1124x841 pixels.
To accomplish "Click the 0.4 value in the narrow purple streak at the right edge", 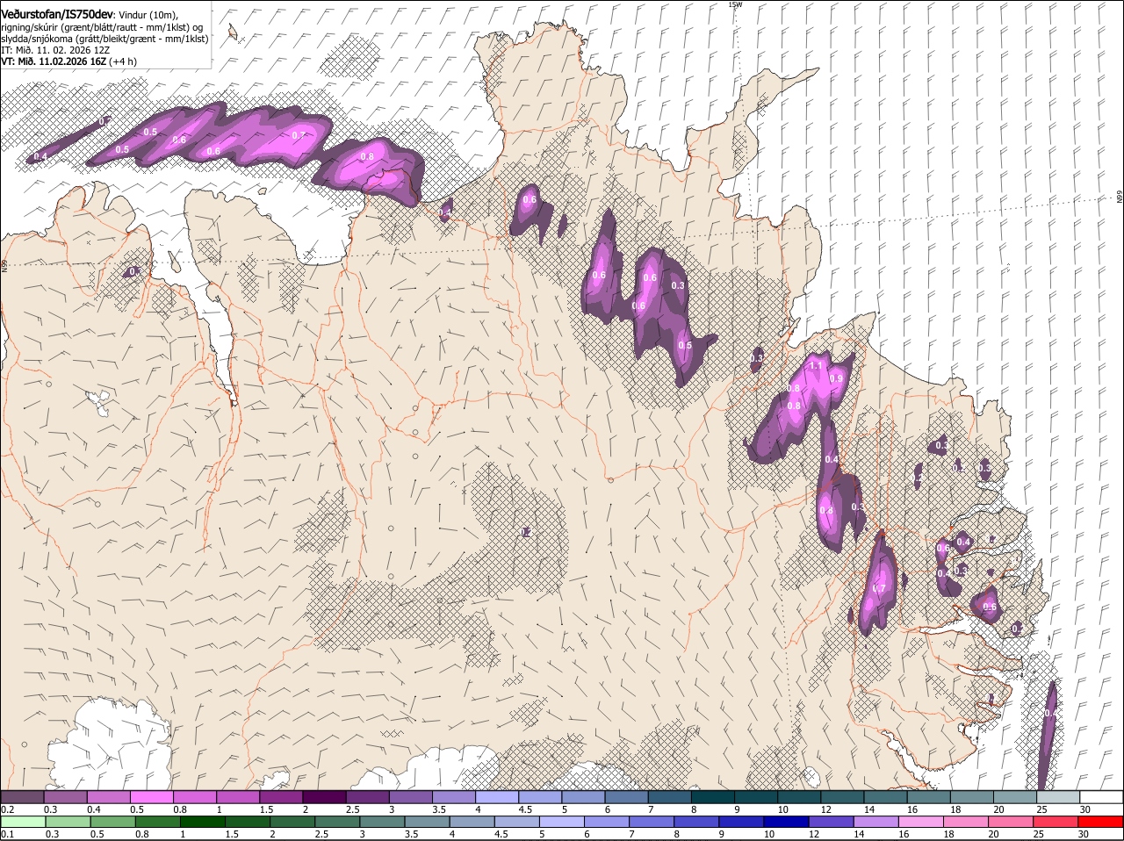I will click(x=1048, y=714).
